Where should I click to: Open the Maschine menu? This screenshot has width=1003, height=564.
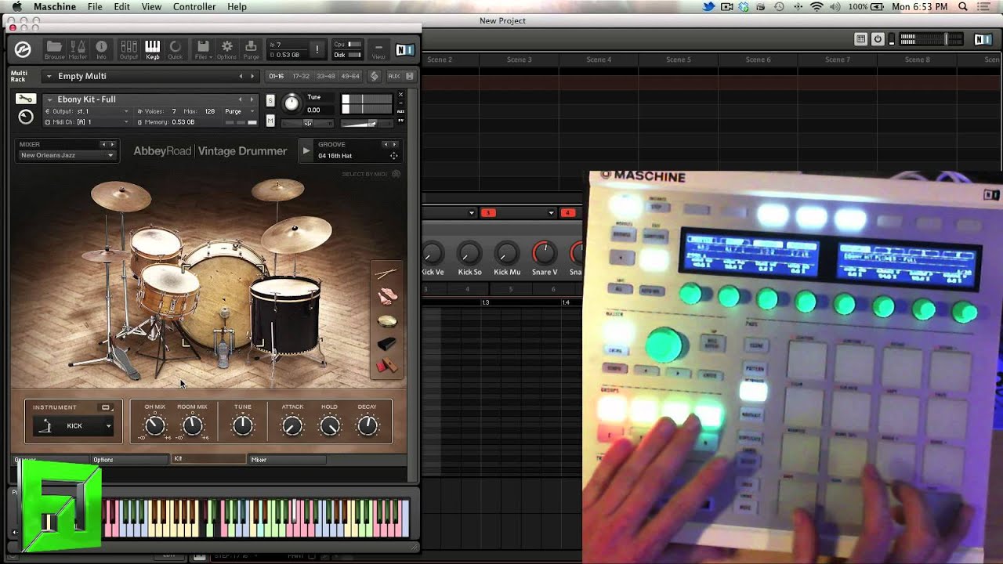click(x=55, y=7)
